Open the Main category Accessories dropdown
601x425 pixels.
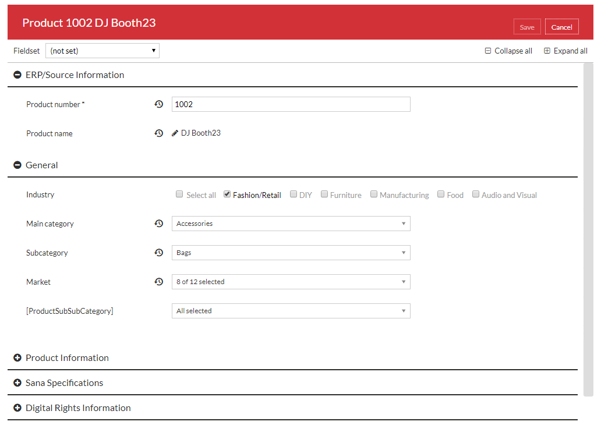coord(291,224)
